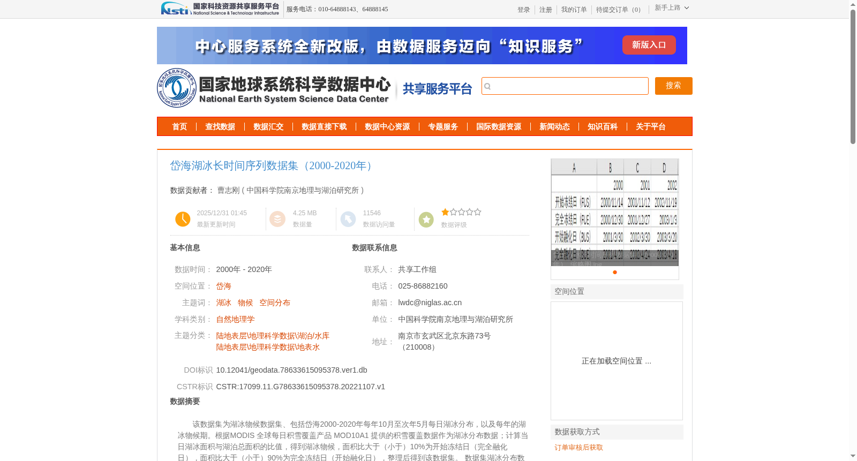The height and width of the screenshot is (461, 857).
Task: Click the magnifier icon in search box
Action: (487, 86)
